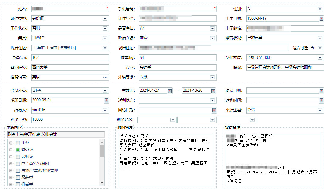324x189 pixels.
Task: Open the 来源途径 dropdown
Action: click(320, 110)
